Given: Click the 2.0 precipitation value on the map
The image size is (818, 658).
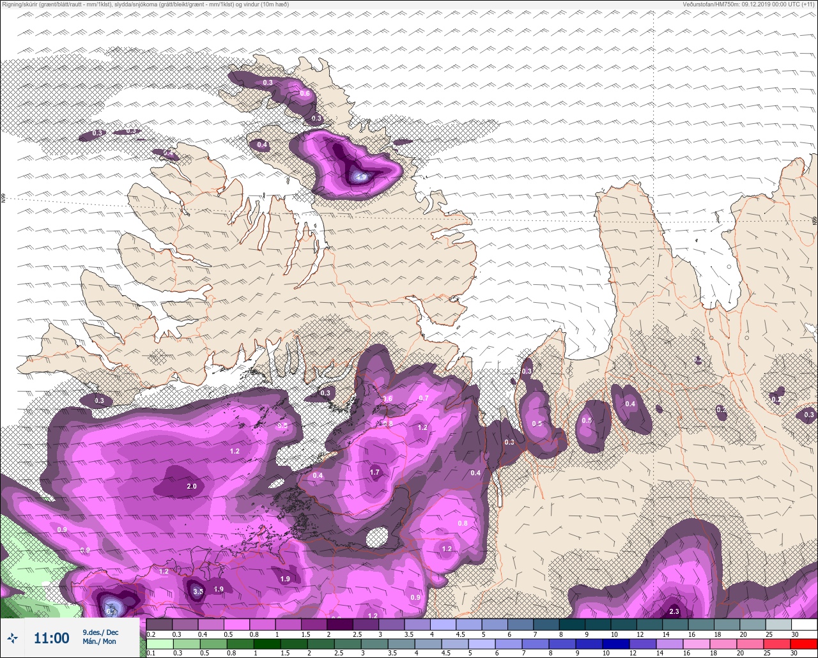Looking at the screenshot, I should click(x=191, y=486).
